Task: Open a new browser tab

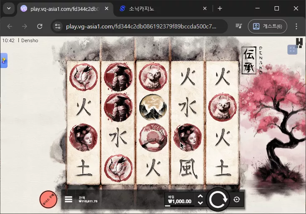Action: click(x=220, y=9)
